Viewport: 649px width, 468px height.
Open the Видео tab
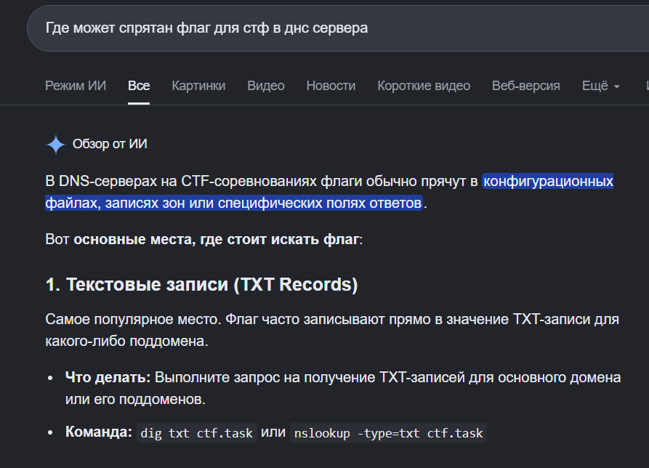tap(266, 86)
